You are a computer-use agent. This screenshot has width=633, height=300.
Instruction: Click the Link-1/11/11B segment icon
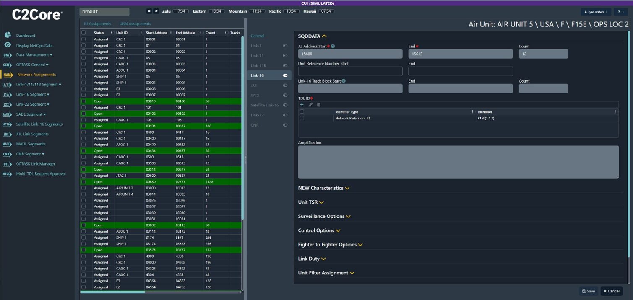point(7,85)
